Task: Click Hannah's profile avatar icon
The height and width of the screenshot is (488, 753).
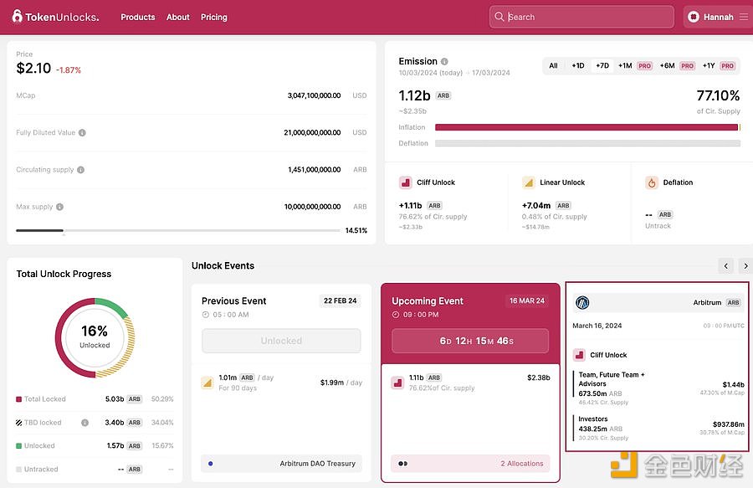Action: 694,17
